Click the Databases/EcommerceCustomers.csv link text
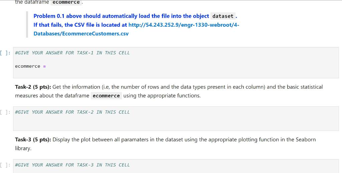The width and height of the screenshot is (342, 173). tap(81, 34)
